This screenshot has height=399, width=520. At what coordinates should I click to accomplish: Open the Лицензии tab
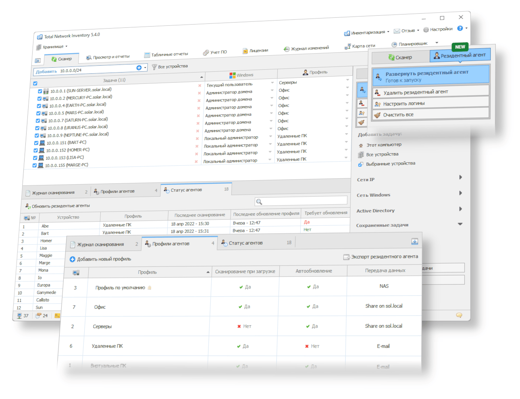pyautogui.click(x=256, y=50)
